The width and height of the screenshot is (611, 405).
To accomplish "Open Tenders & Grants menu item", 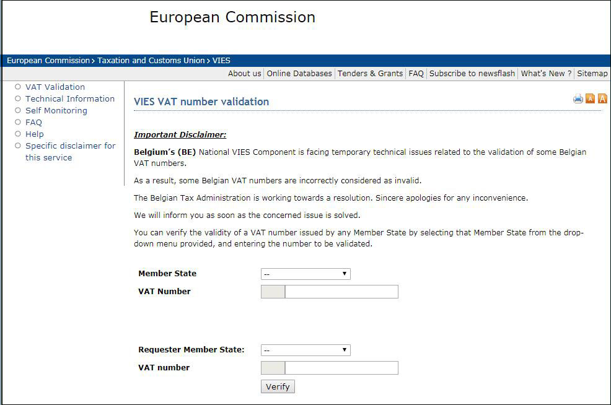I will tap(370, 73).
